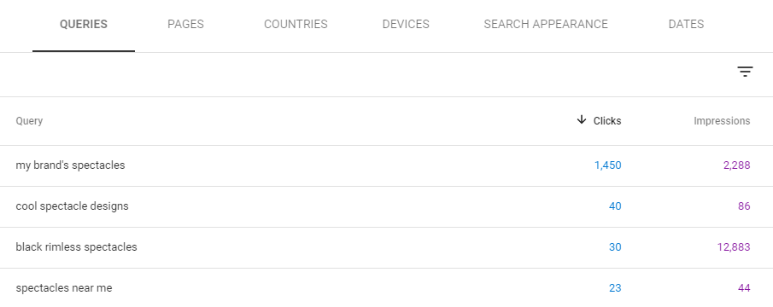
Task: Select the "my brand's spectacles" query
Action: 71,165
